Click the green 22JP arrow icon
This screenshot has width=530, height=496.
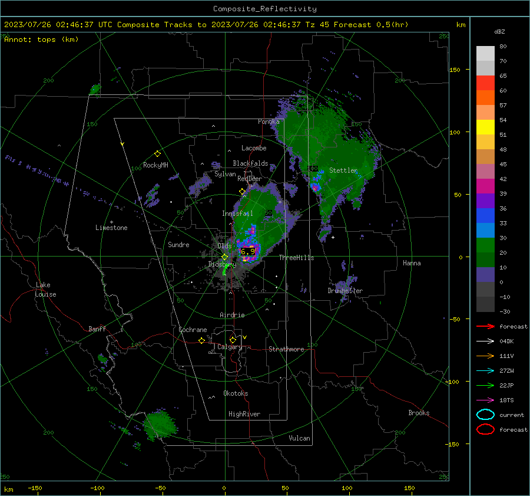[x=485, y=385]
